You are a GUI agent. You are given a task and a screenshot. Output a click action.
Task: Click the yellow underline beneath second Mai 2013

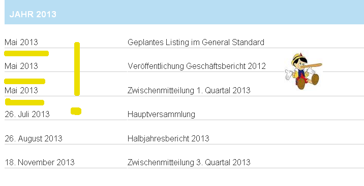tap(24, 81)
